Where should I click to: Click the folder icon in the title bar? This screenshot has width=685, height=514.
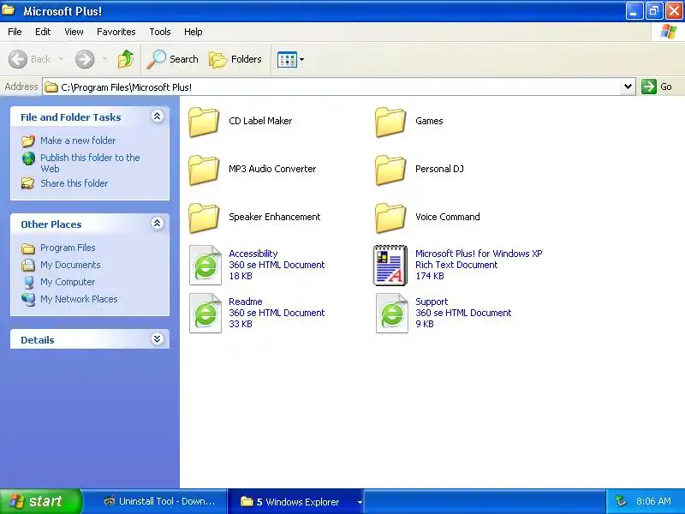point(8,9)
